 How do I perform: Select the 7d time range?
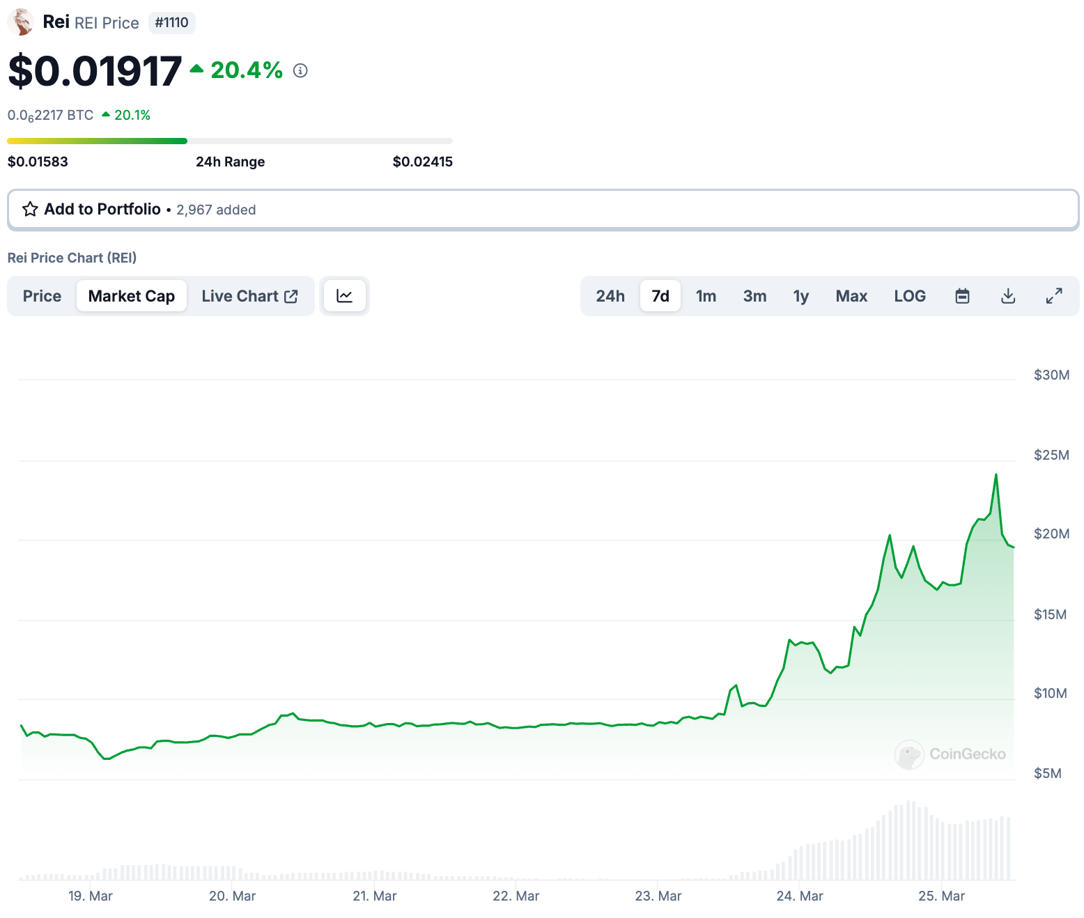point(660,296)
